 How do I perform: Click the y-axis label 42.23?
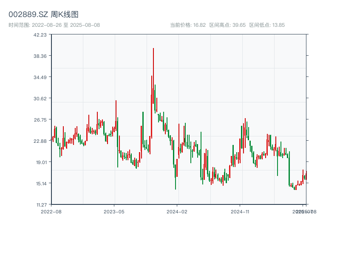pyautogui.click(x=40, y=35)
